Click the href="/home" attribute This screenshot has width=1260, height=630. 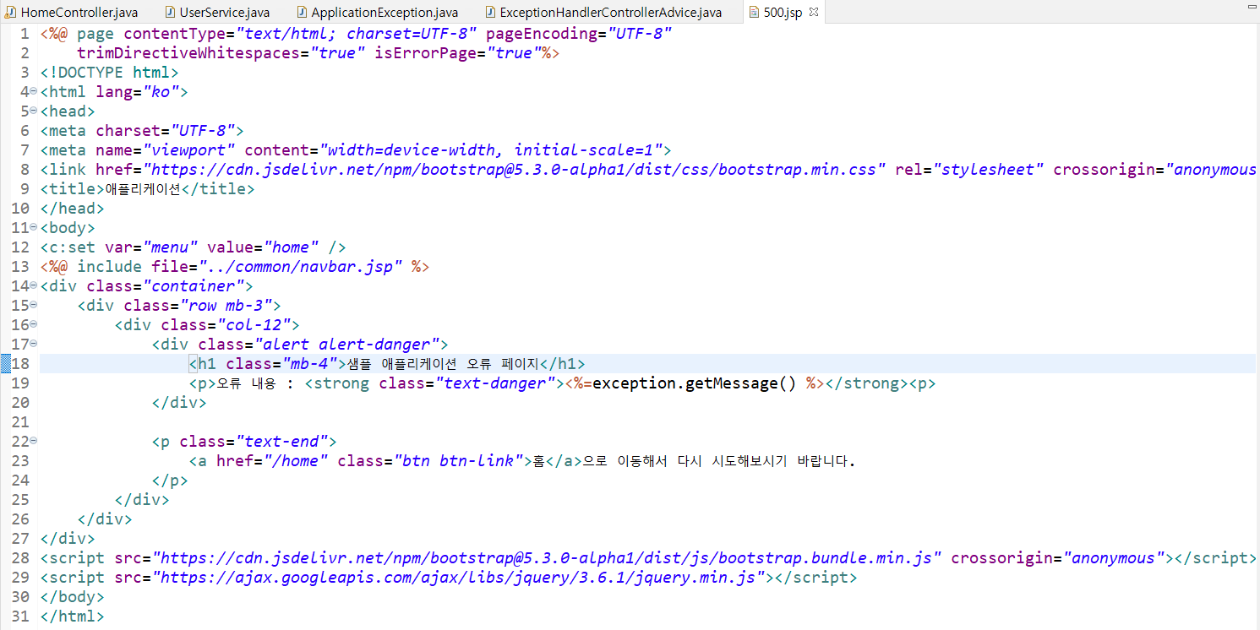(272, 461)
